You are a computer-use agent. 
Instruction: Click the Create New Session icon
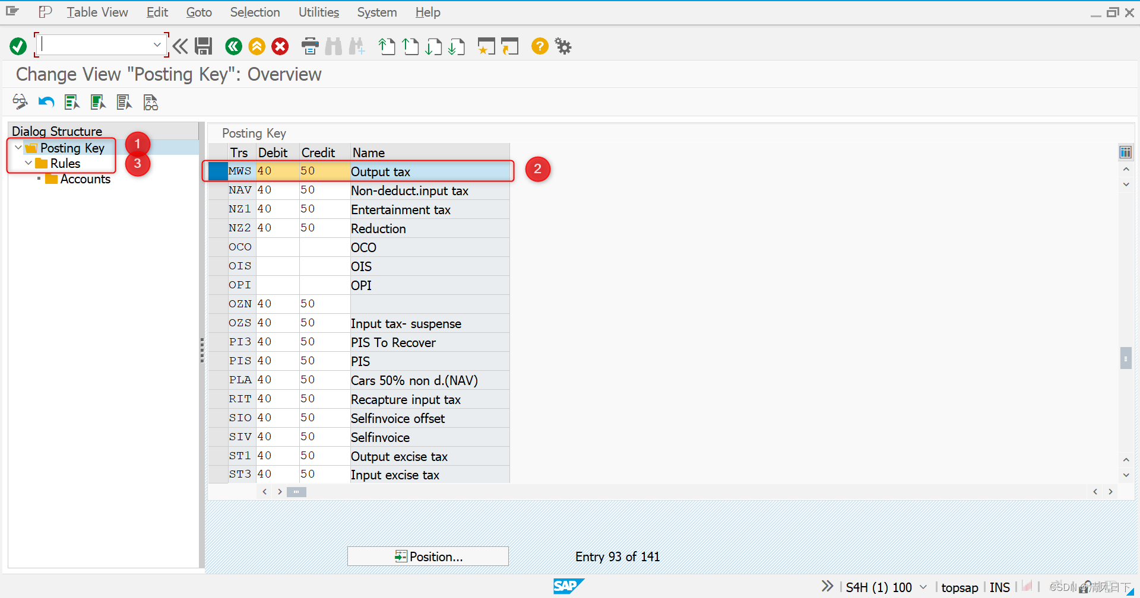click(486, 46)
